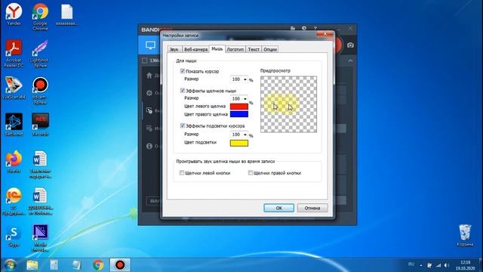483x272 pixels.
Task: Enable Щелчки левой кнопки sound checkbox
Action: click(x=182, y=173)
